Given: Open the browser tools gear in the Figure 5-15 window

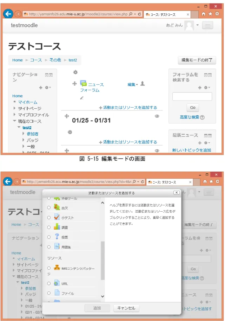Looking at the screenshot, I should pos(217,14).
